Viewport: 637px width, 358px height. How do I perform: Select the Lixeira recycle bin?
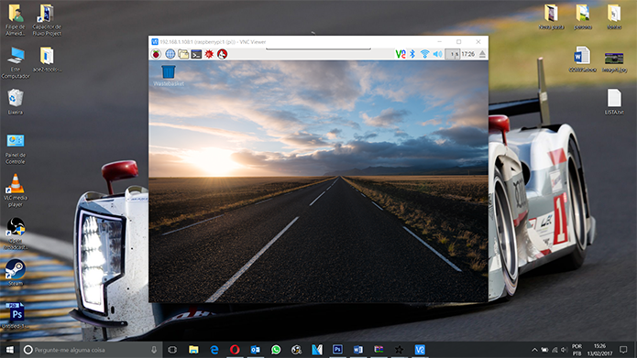tap(16, 102)
